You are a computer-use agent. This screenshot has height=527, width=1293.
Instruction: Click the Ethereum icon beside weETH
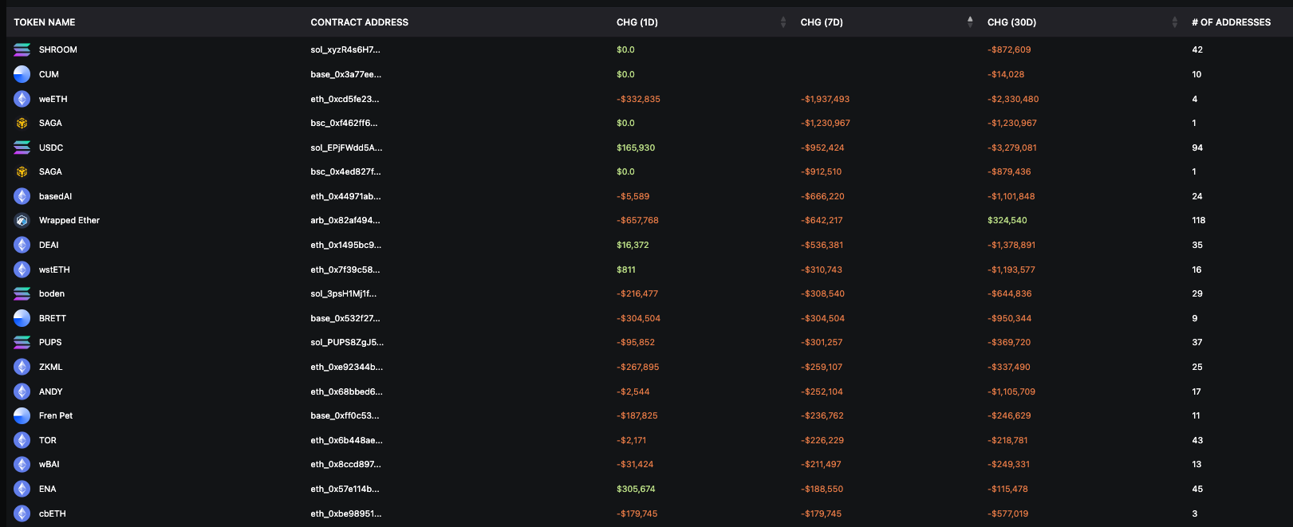pyautogui.click(x=22, y=99)
